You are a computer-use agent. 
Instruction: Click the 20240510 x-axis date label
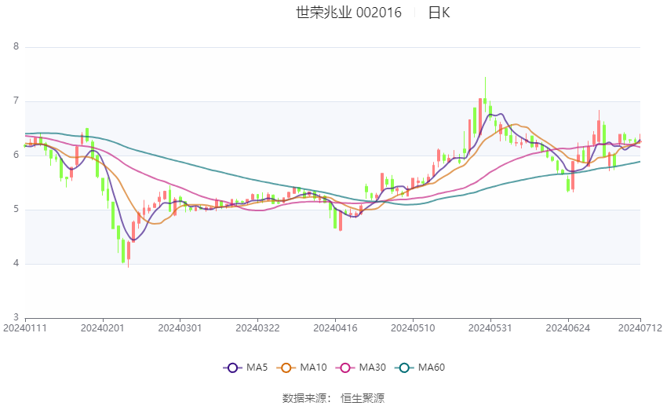point(413,328)
